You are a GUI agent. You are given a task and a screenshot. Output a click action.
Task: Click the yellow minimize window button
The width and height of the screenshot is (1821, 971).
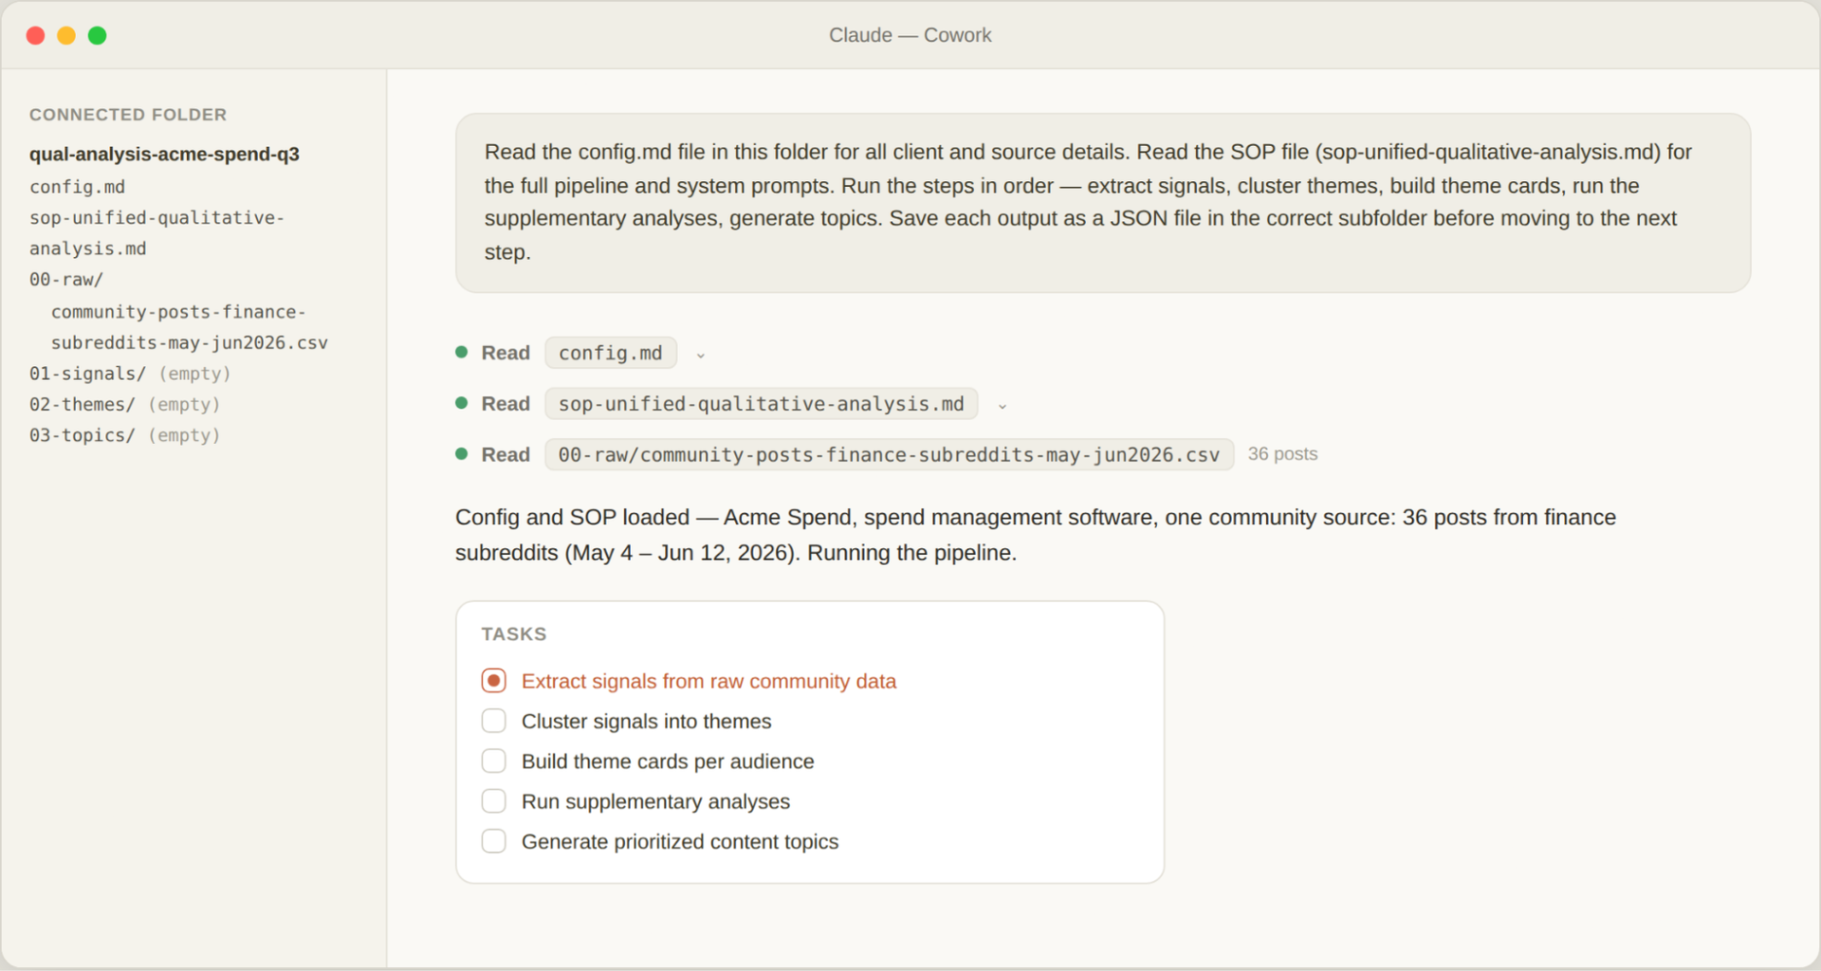tap(66, 35)
